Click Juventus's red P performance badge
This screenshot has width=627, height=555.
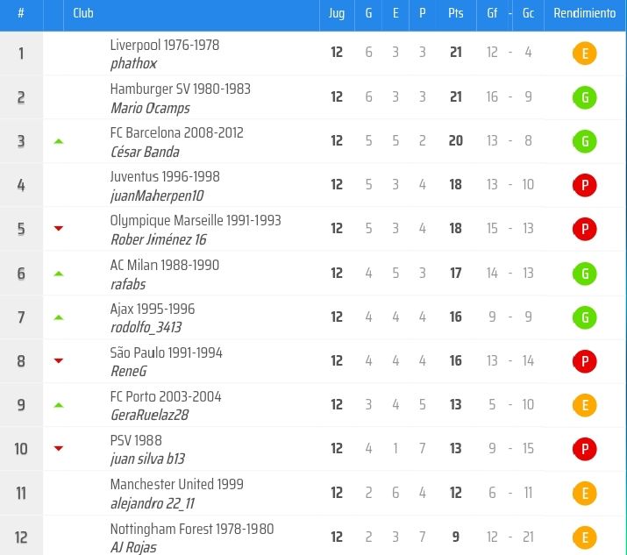(584, 185)
